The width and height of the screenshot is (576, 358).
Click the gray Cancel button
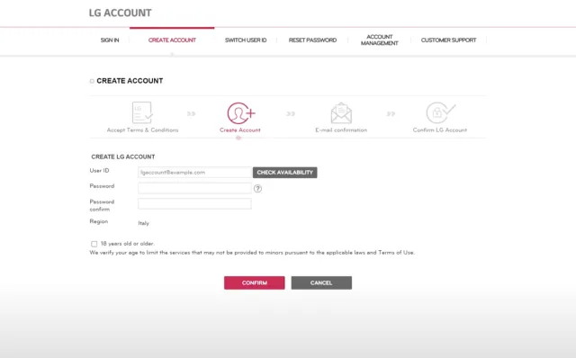tap(321, 282)
